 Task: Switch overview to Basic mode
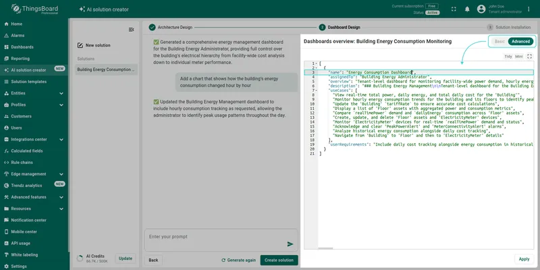pos(500,41)
